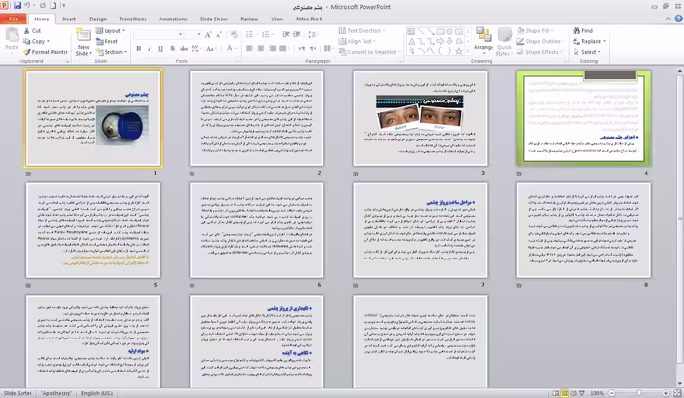Toggle Align Text Left

(x=249, y=49)
